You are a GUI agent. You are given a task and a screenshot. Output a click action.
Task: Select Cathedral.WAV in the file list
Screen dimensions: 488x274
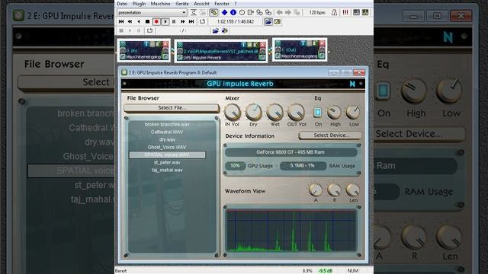pos(167,132)
